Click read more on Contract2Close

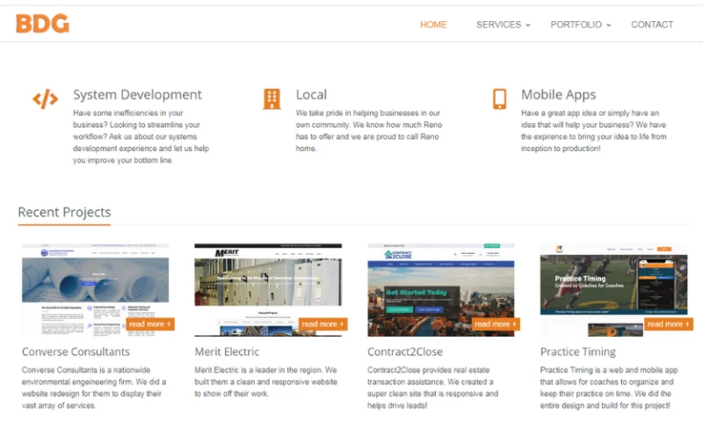pos(496,324)
